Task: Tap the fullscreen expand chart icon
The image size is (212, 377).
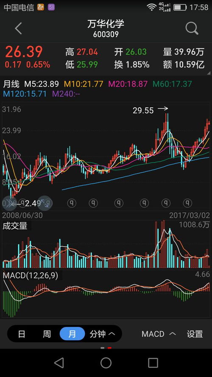Action: pyautogui.click(x=45, y=203)
